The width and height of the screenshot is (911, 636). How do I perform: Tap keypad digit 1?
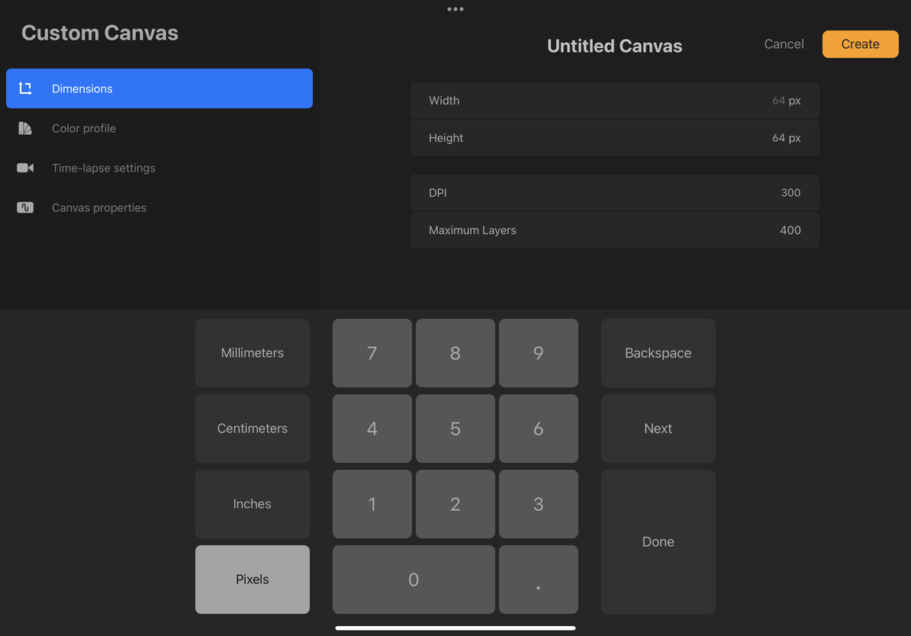tap(372, 503)
